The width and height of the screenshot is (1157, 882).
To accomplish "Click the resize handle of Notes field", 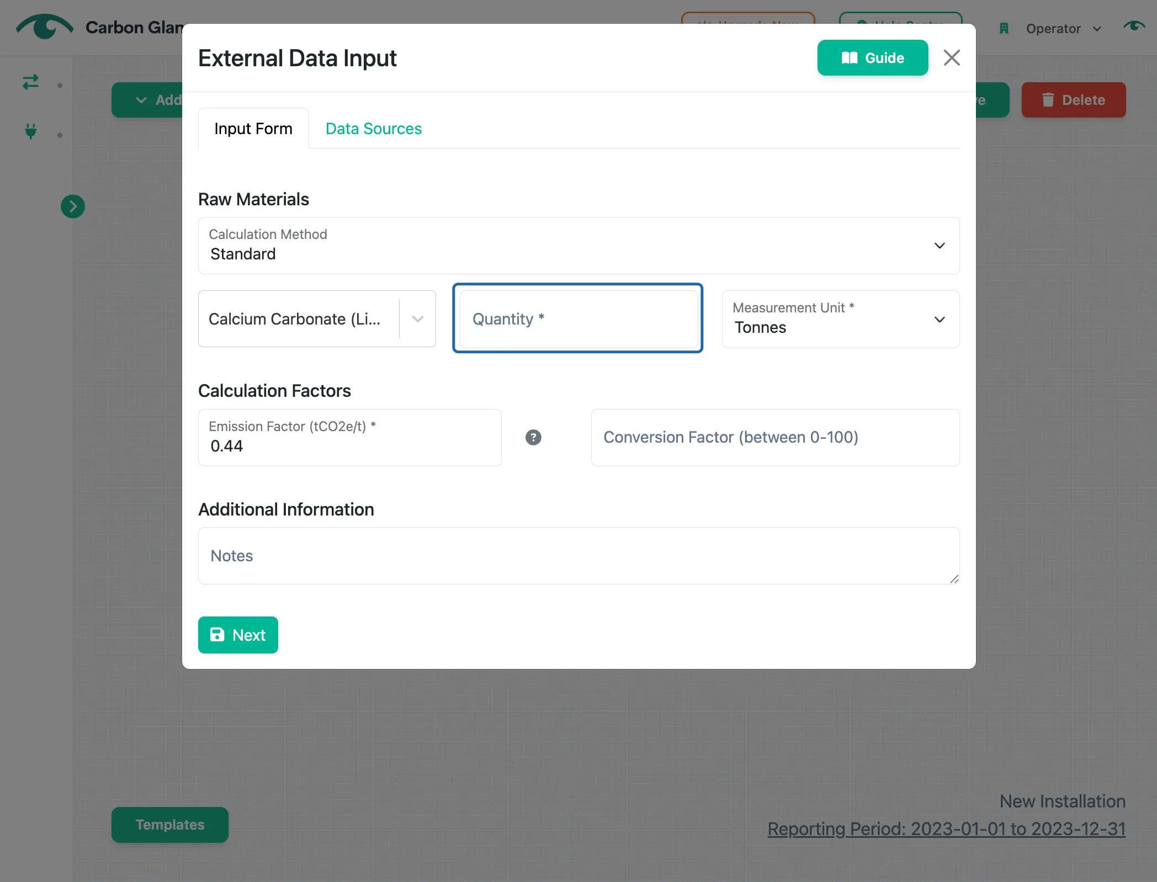I will pos(954,578).
